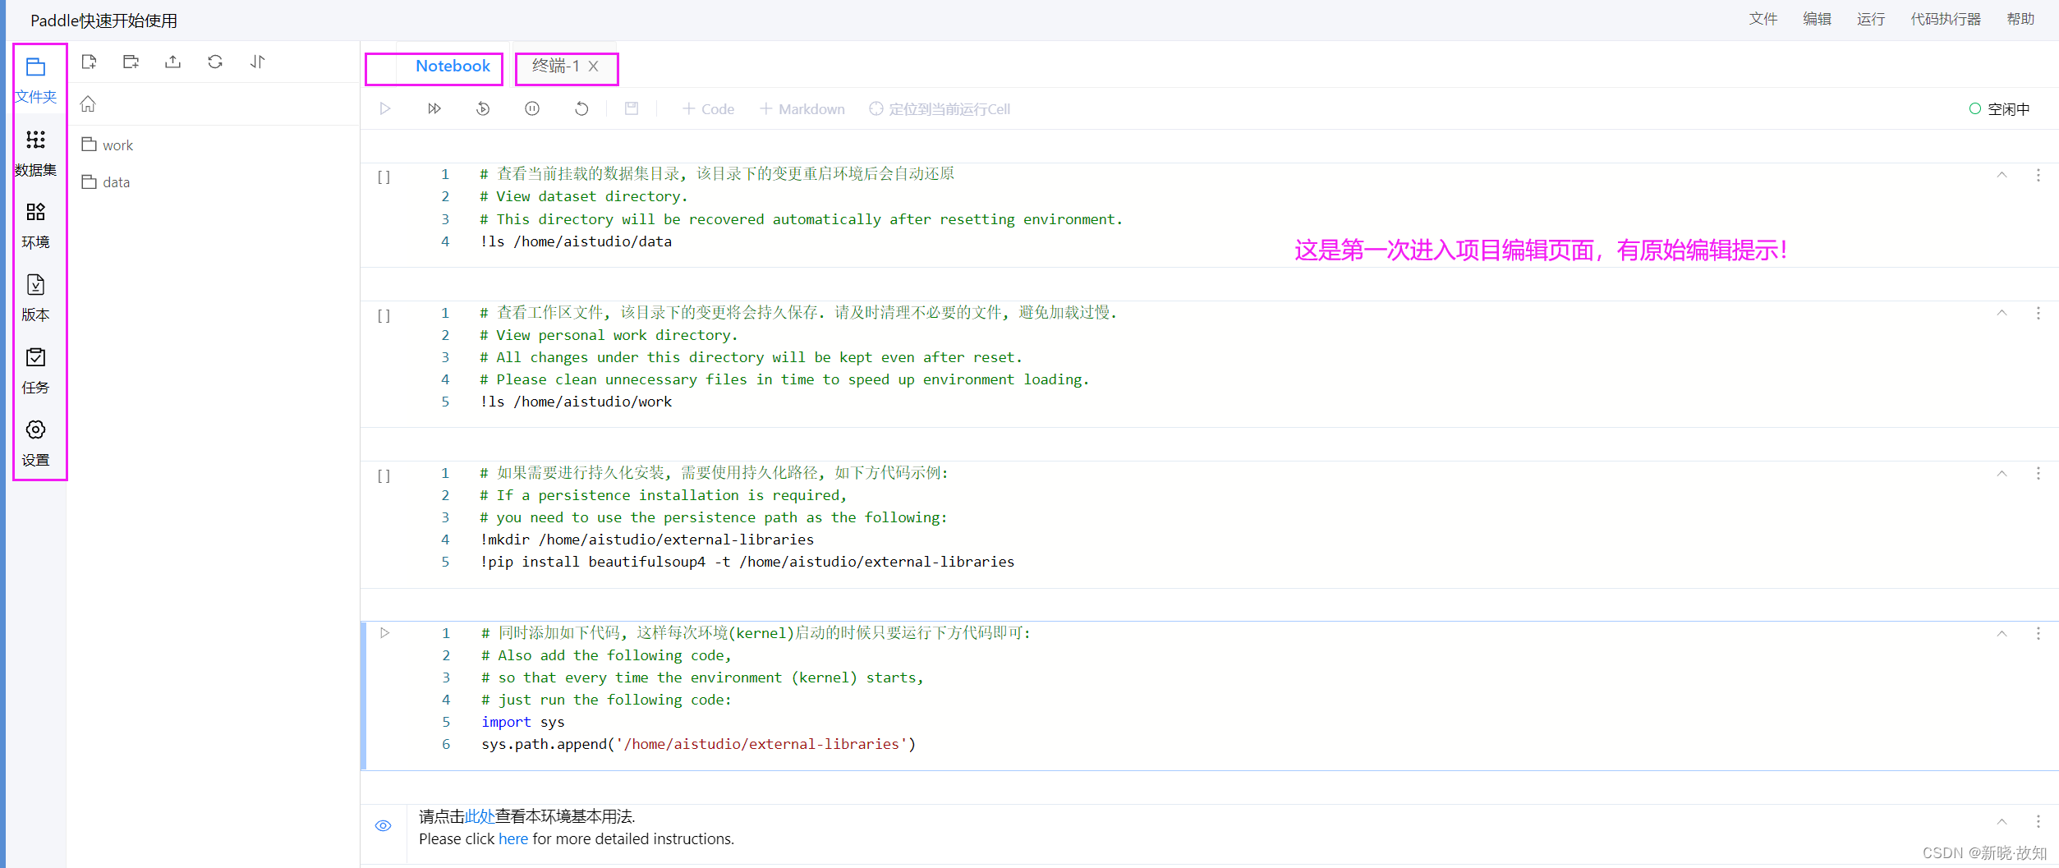Click the Paddle快速开始使用 project title
The image size is (2059, 868).
pos(103,21)
